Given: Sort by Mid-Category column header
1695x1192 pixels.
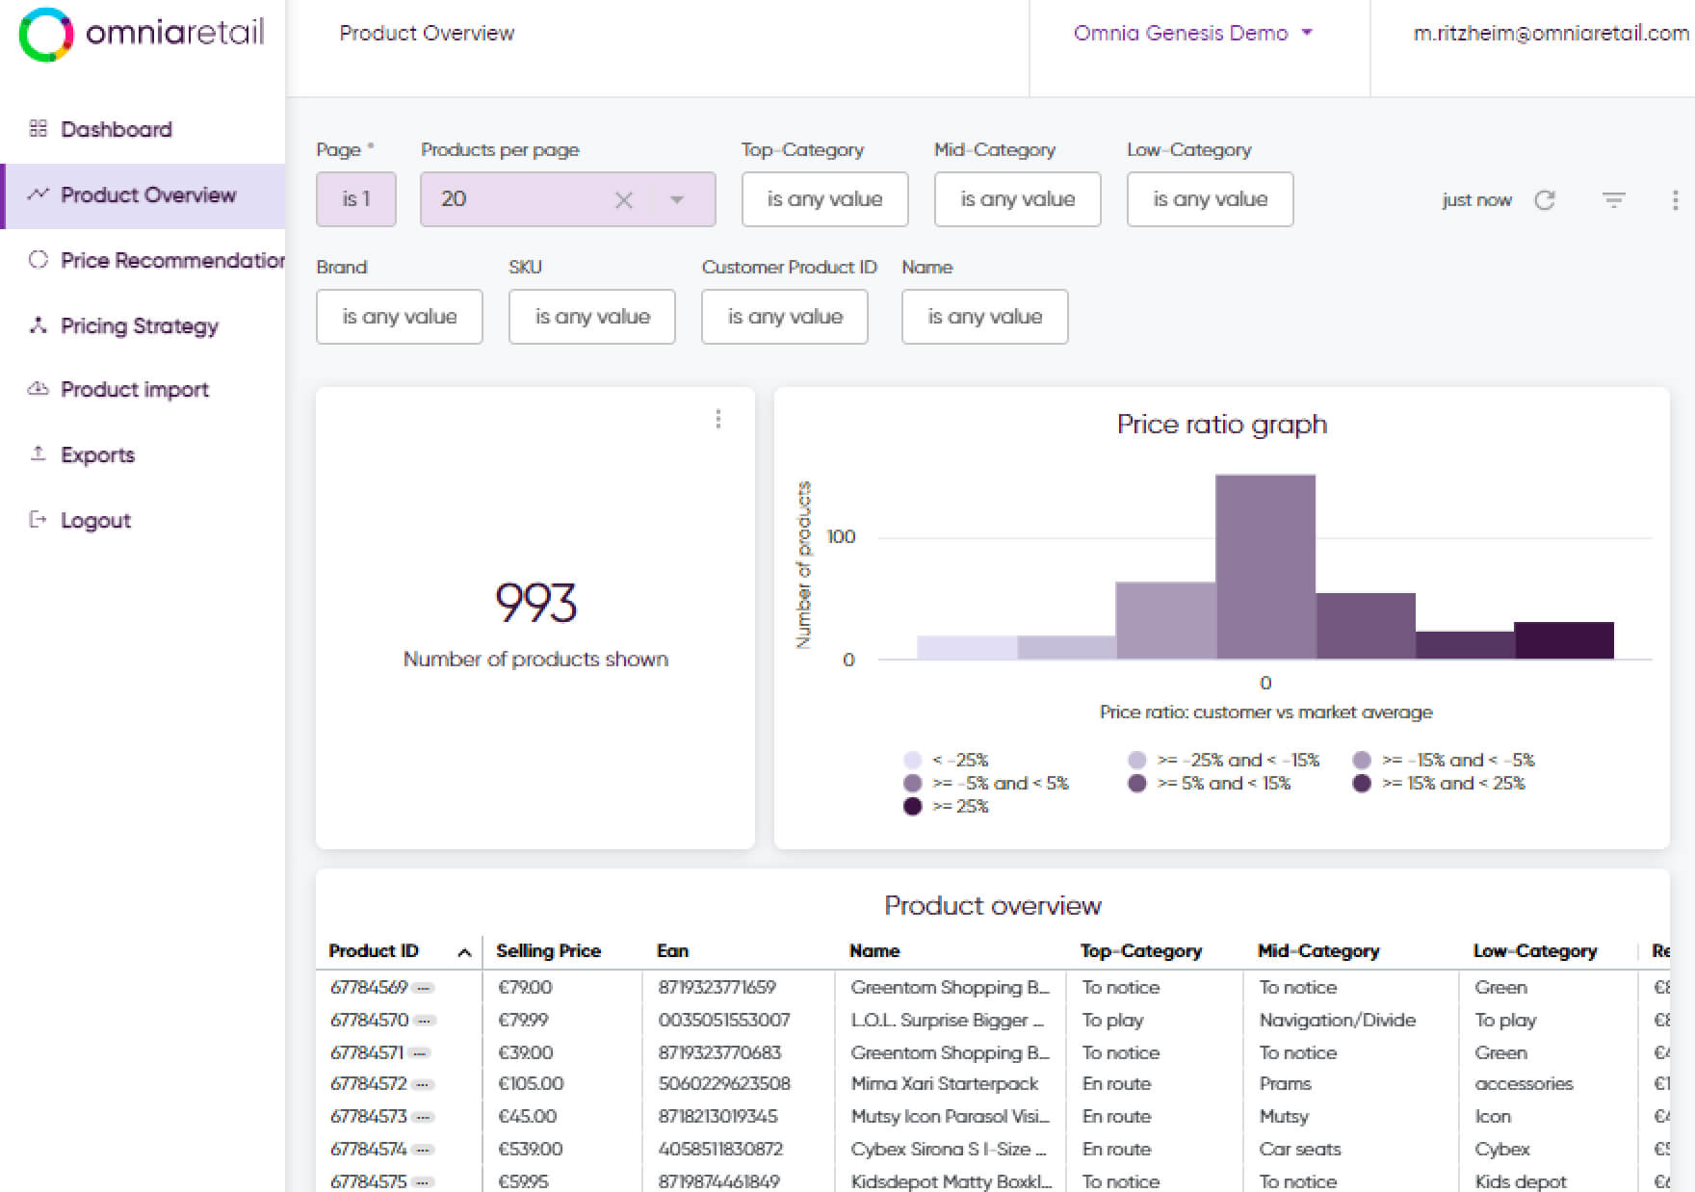Looking at the screenshot, I should [x=1318, y=951].
